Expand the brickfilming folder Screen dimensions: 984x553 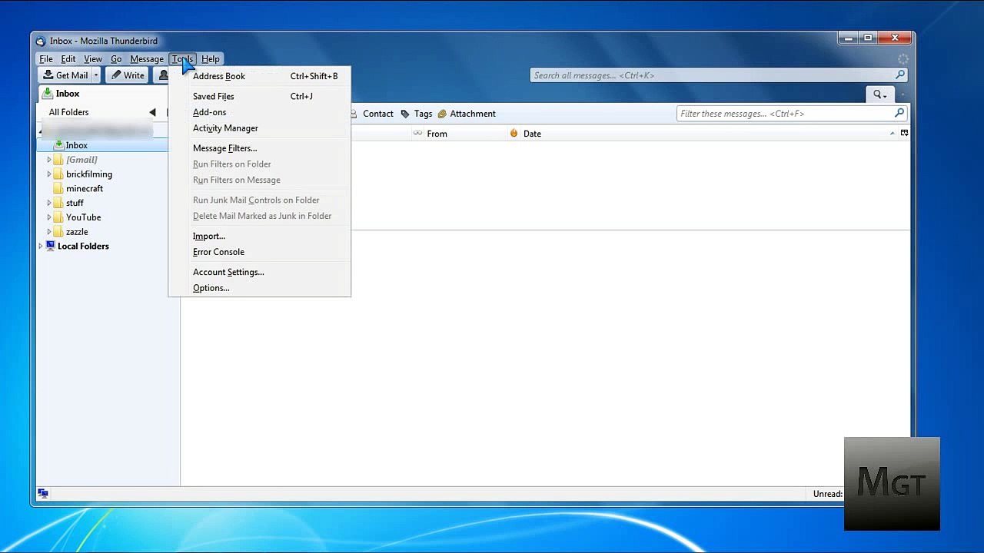point(49,174)
